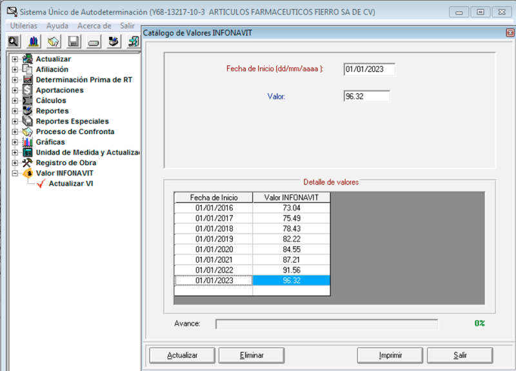Click the calculator icon beside Unidad de Medida
The width and height of the screenshot is (516, 371).
[28, 152]
